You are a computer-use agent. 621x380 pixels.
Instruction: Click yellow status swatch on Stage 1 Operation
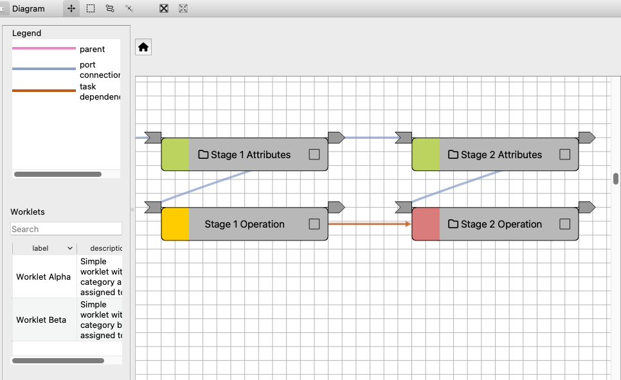pyautogui.click(x=175, y=224)
